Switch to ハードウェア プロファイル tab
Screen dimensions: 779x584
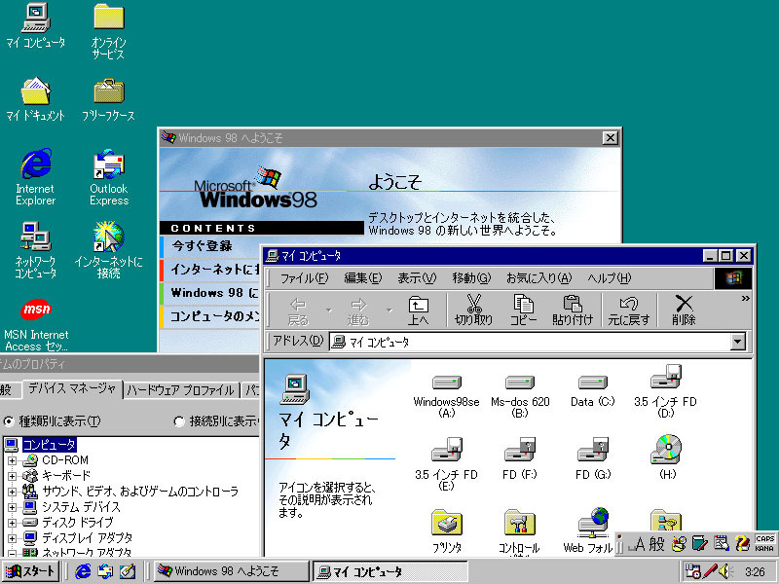(x=182, y=390)
